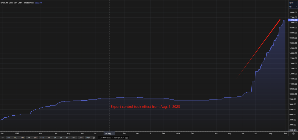Open the CNY currency dropdown

pos(292,3)
